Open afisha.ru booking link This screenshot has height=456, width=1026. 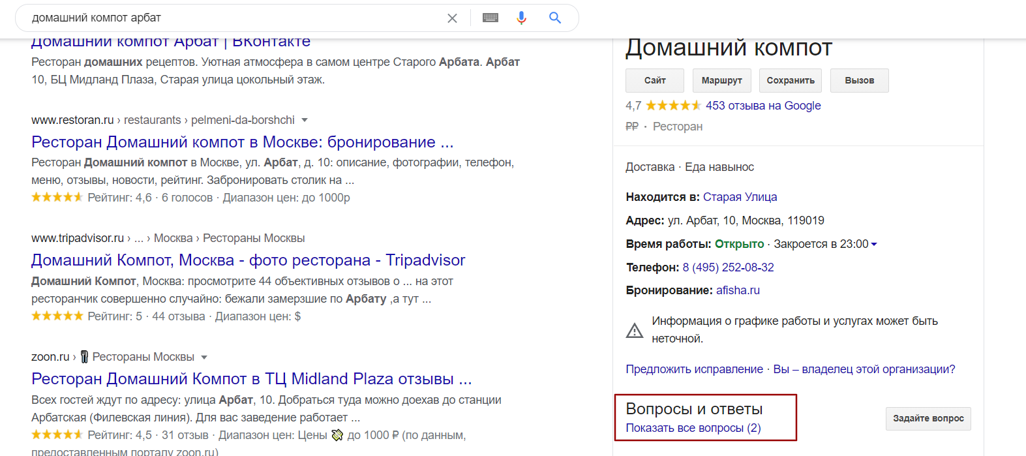click(738, 290)
